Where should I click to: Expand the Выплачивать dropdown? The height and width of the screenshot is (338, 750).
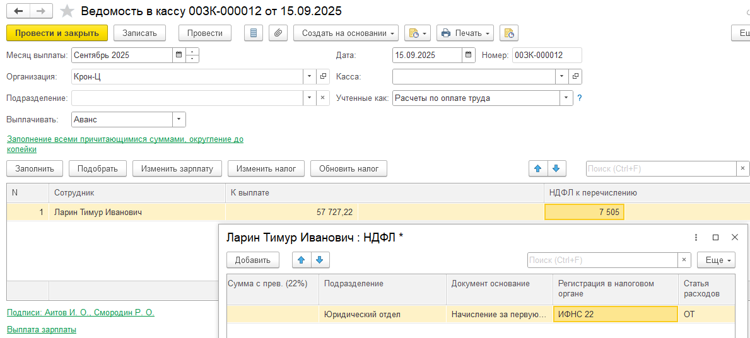tap(179, 119)
